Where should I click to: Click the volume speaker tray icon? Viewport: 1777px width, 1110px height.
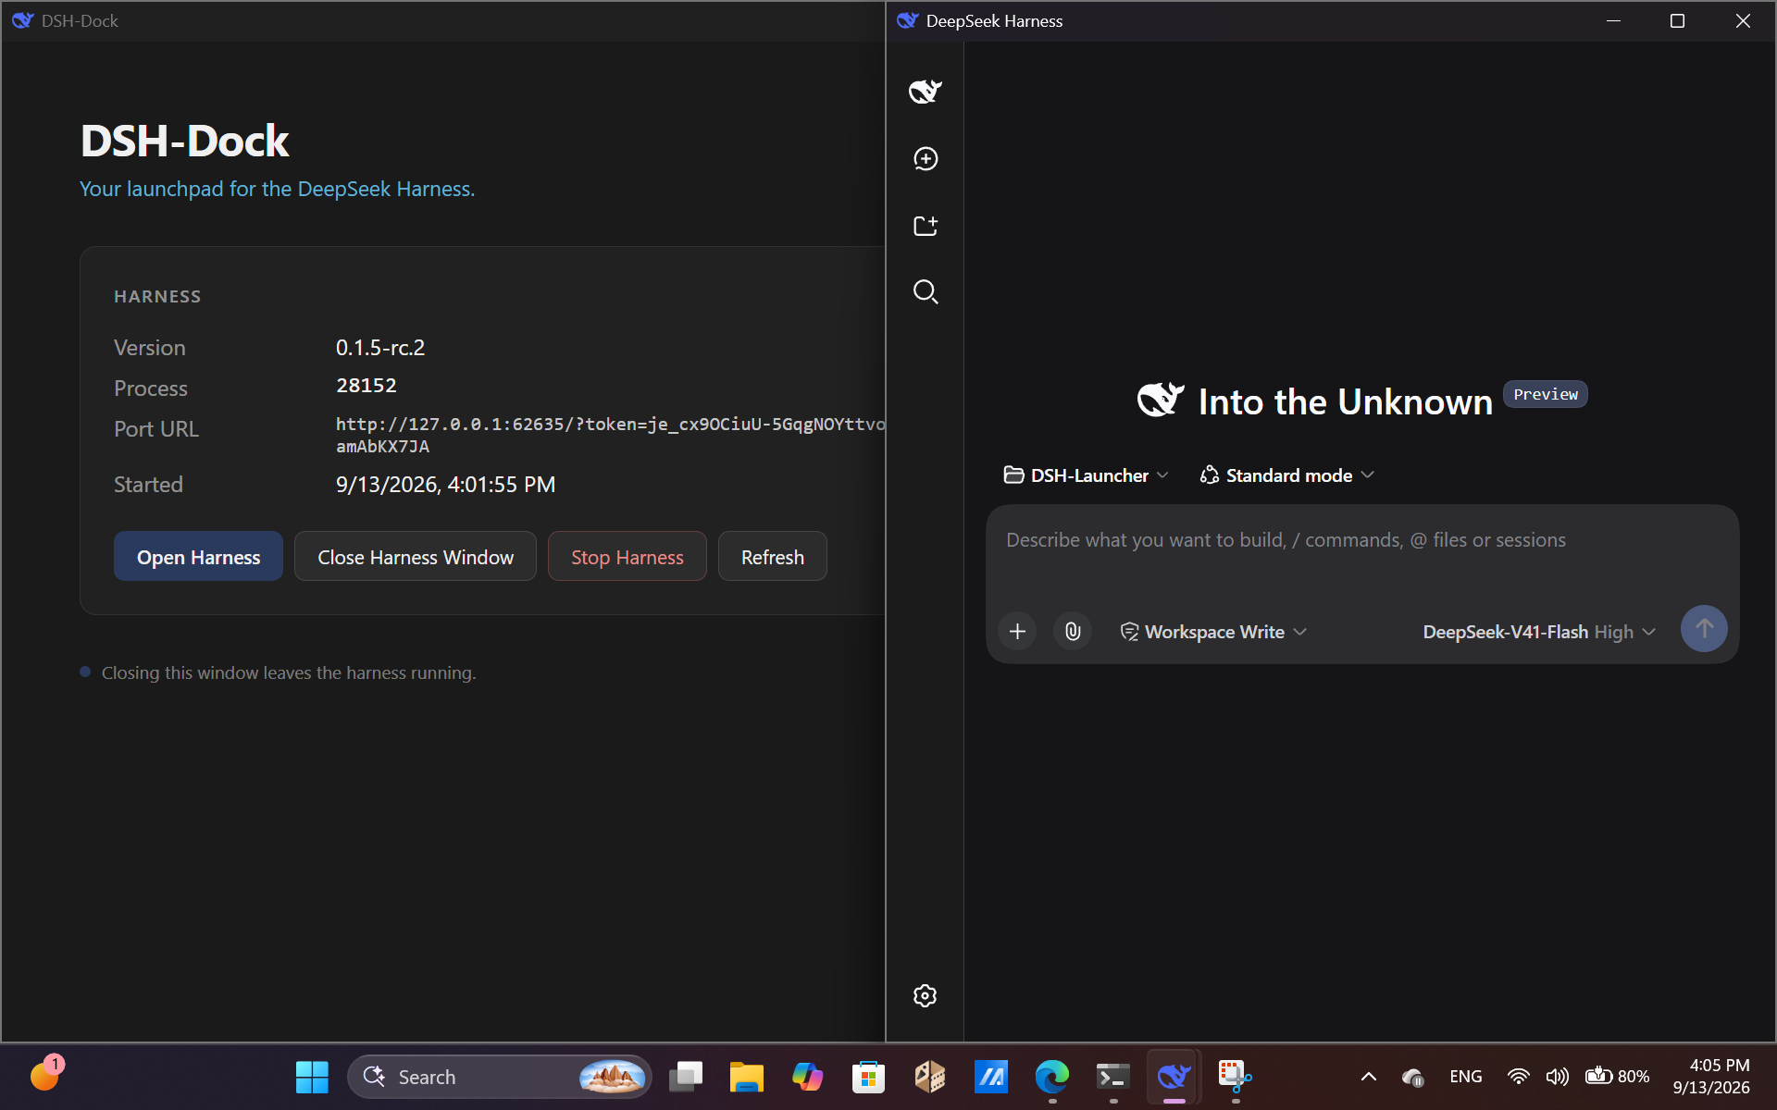[1557, 1077]
